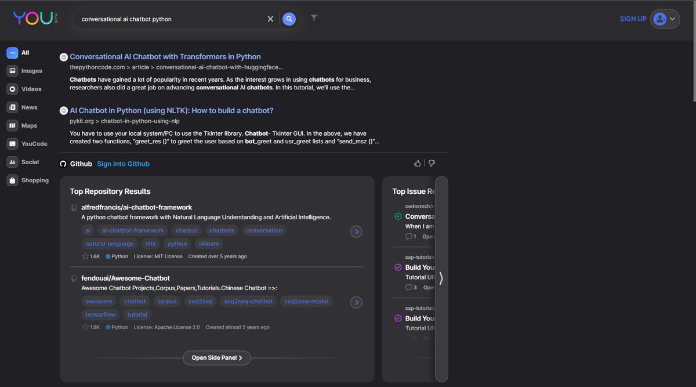Click 'Top Repository Results' heading

(x=110, y=191)
